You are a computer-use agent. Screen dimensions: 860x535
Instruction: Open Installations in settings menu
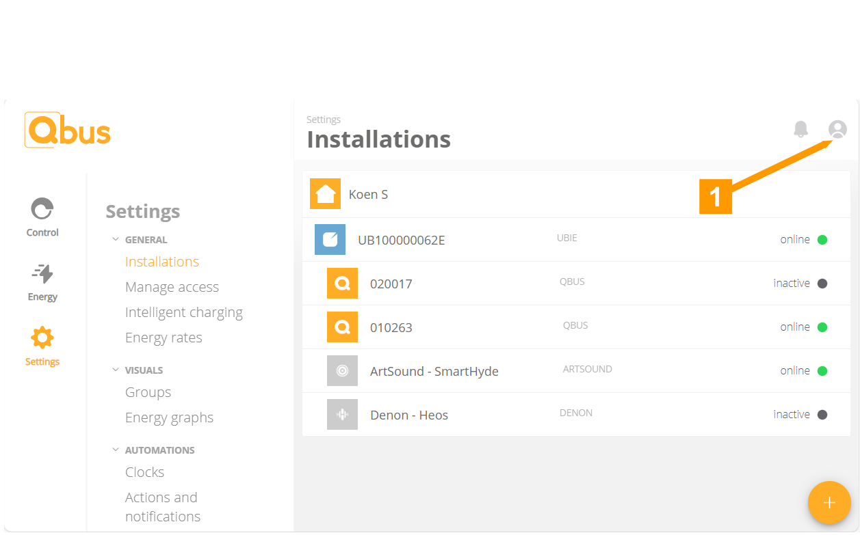(x=162, y=262)
